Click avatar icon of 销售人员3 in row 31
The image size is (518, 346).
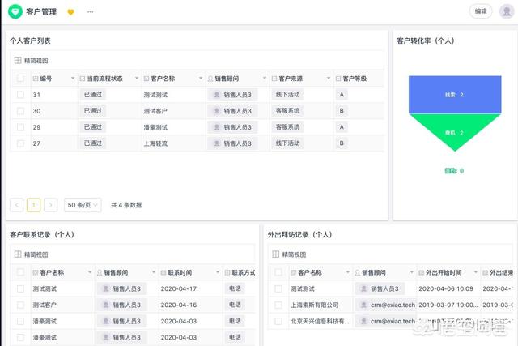tap(217, 95)
